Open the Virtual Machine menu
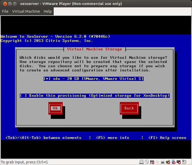This screenshot has height=165, width=192. click(26, 11)
